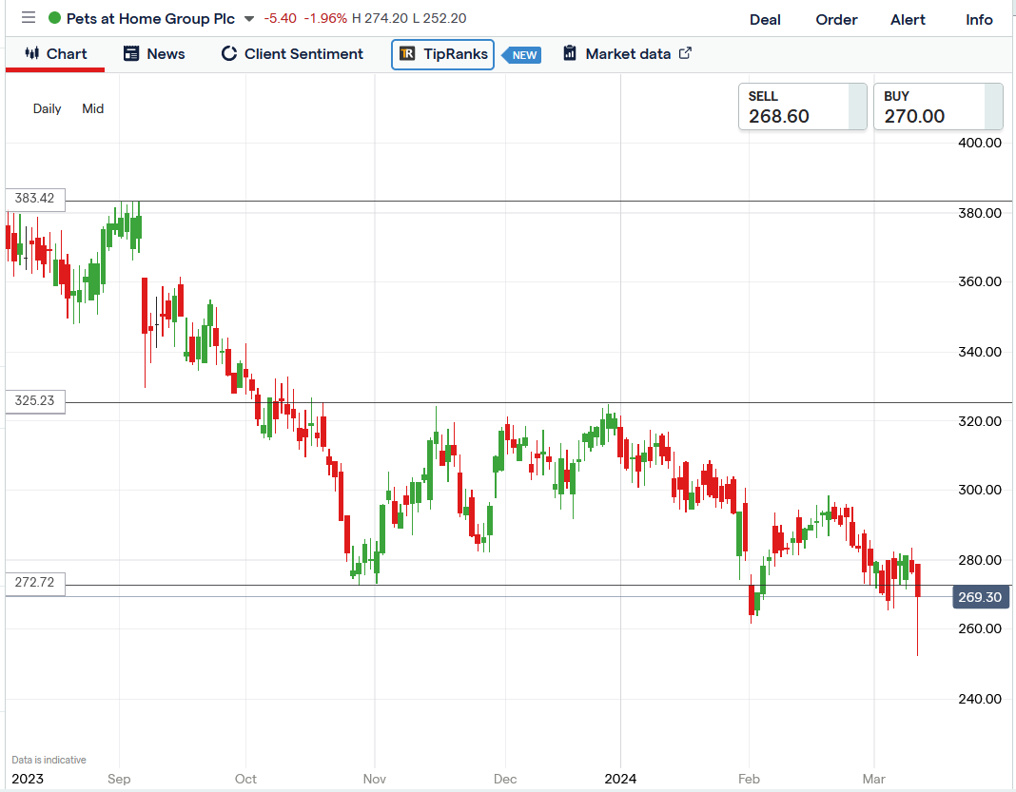This screenshot has width=1016, height=792.
Task: Click the News newspaper icon
Action: click(131, 53)
